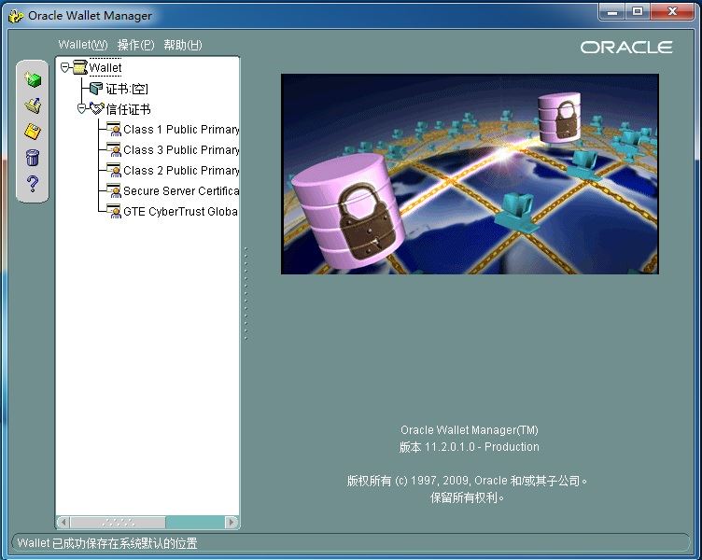
Task: Click the handshake icon beside 信任证书
Action: tap(97, 108)
